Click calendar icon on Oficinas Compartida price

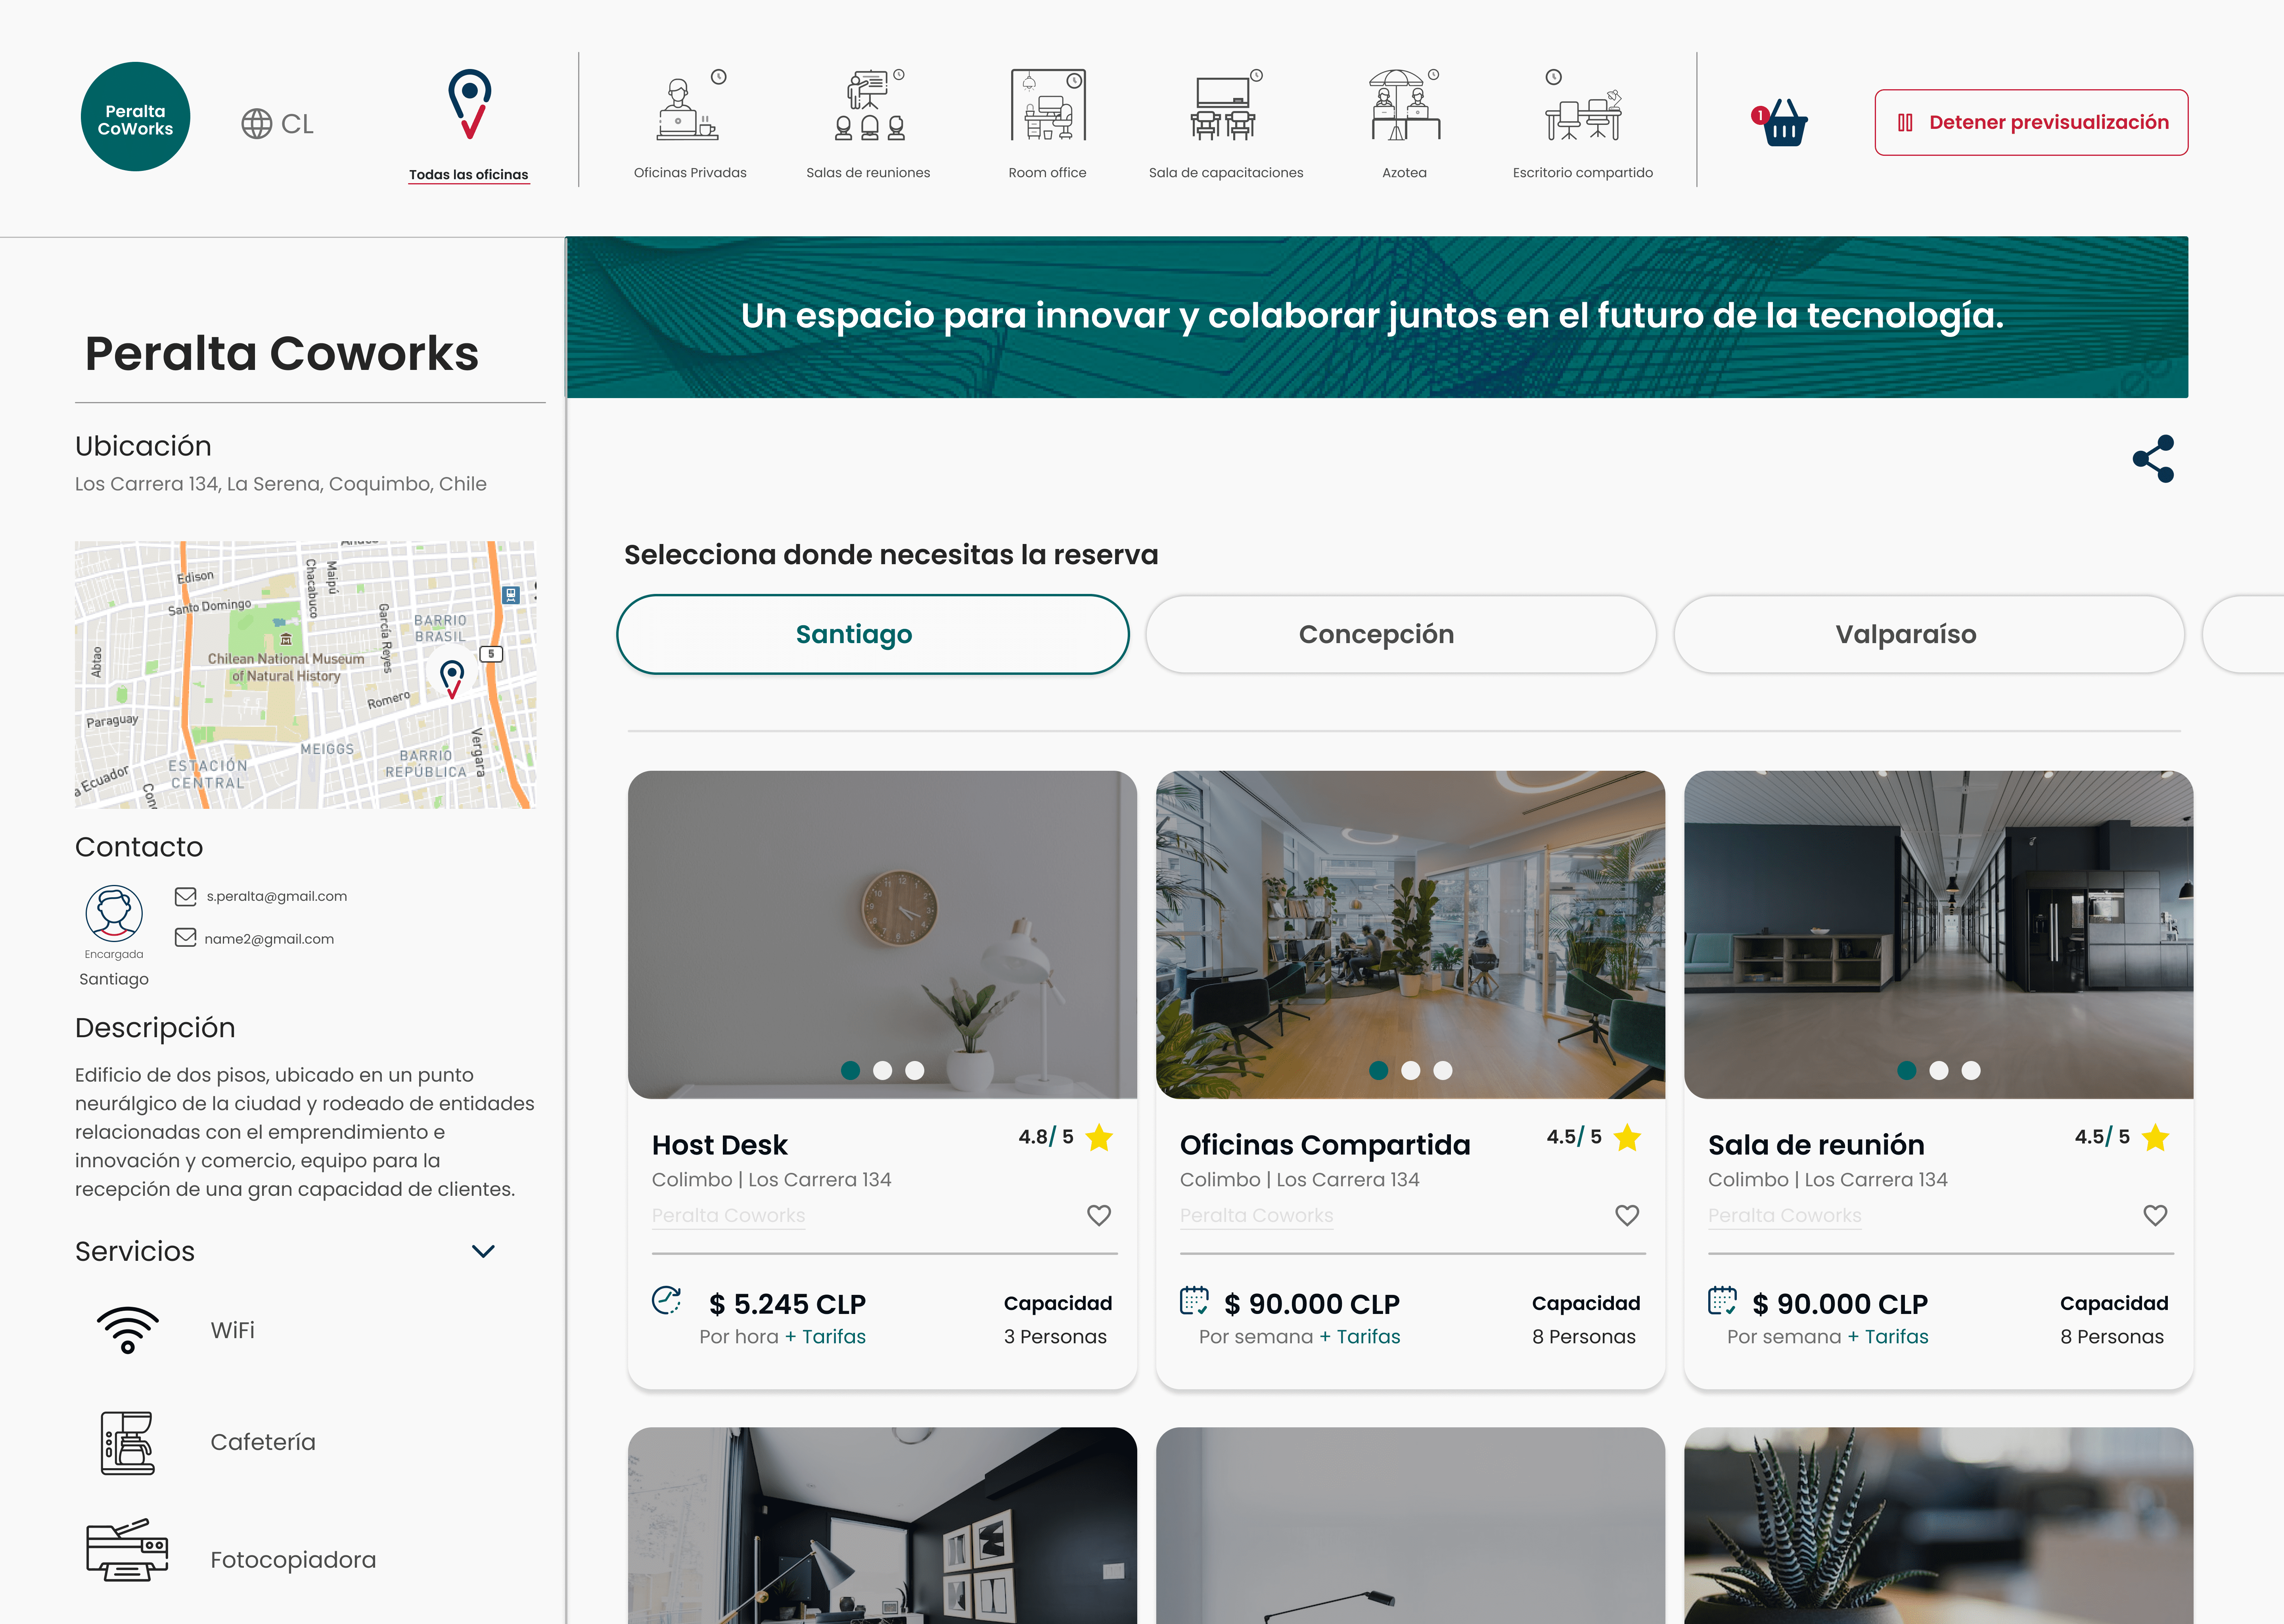coord(1194,1300)
